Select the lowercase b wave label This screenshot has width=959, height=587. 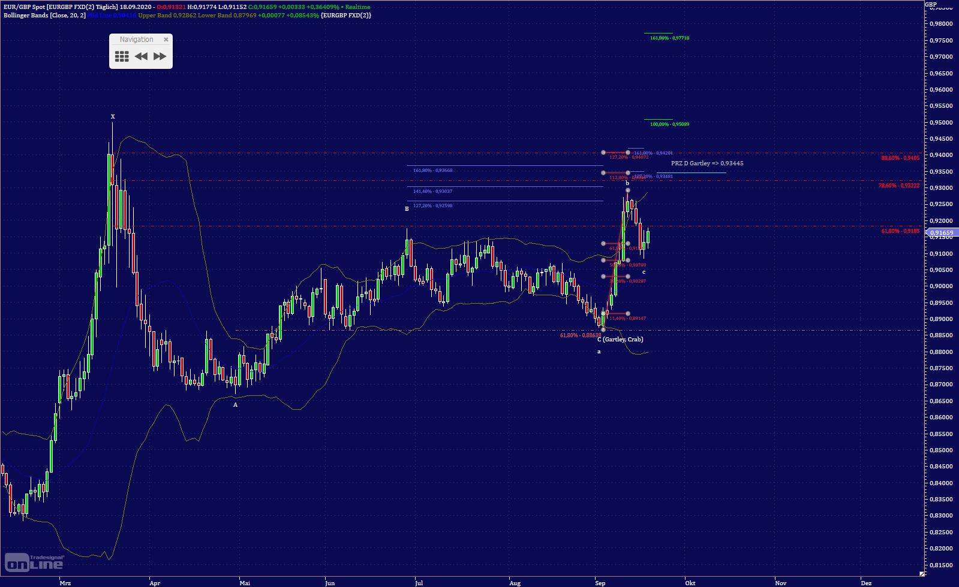(x=627, y=183)
